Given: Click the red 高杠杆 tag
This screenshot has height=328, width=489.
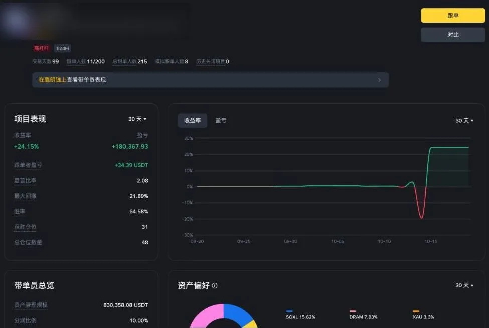Looking at the screenshot, I should pos(41,48).
